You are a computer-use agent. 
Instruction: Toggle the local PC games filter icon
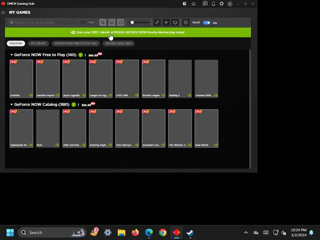[112, 22]
